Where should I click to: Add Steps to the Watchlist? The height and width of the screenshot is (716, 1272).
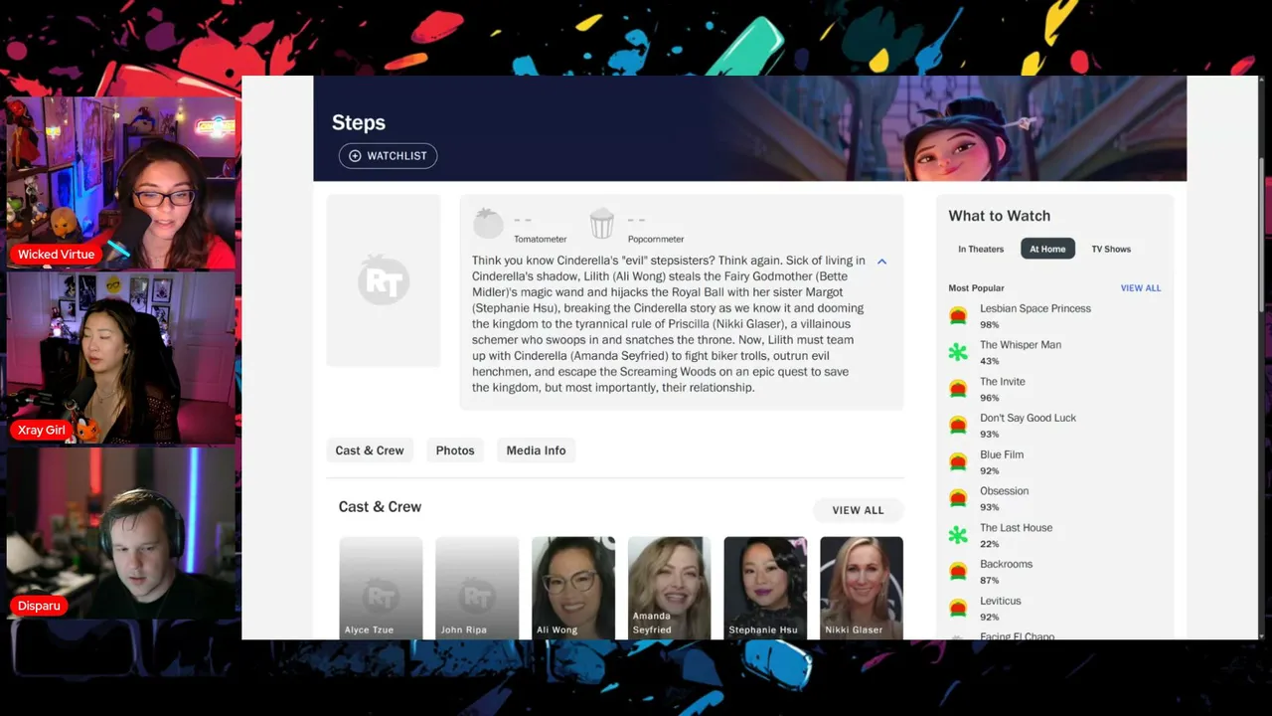click(x=388, y=156)
